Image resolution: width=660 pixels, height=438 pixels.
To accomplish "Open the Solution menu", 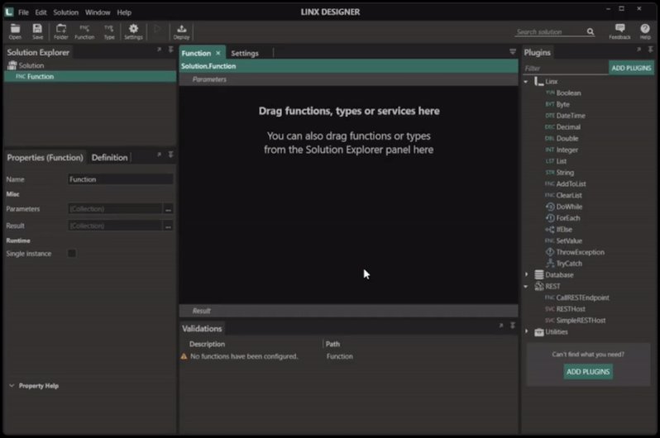I will [x=65, y=12].
